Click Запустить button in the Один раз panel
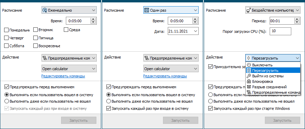 [181, 120]
